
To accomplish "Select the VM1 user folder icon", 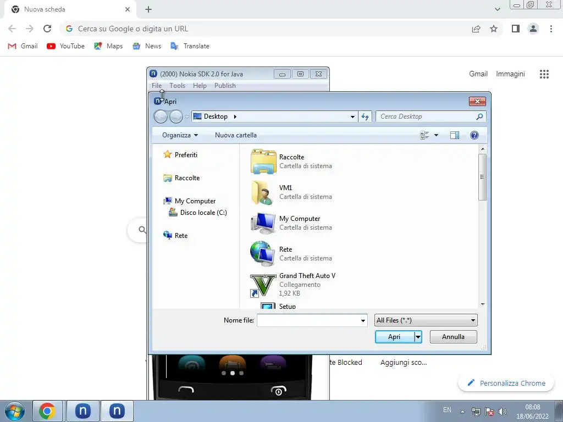I will [263, 192].
